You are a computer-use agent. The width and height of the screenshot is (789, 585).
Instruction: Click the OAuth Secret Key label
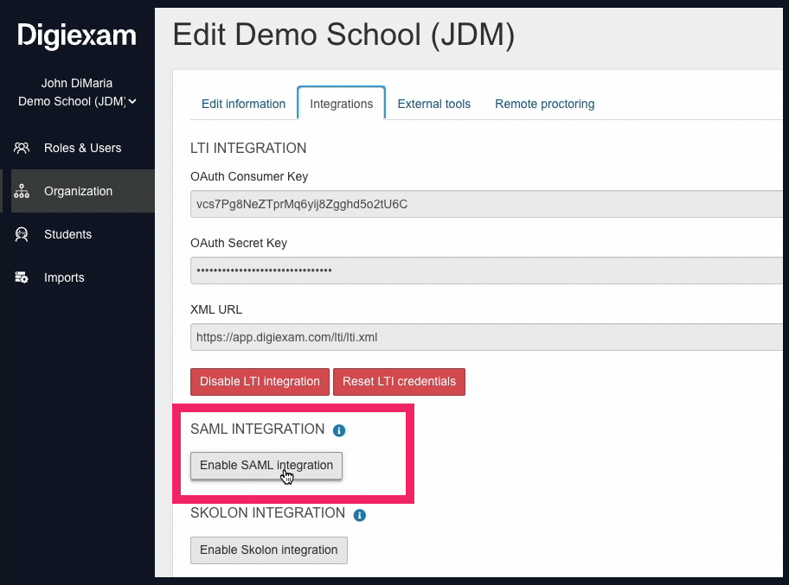point(239,244)
